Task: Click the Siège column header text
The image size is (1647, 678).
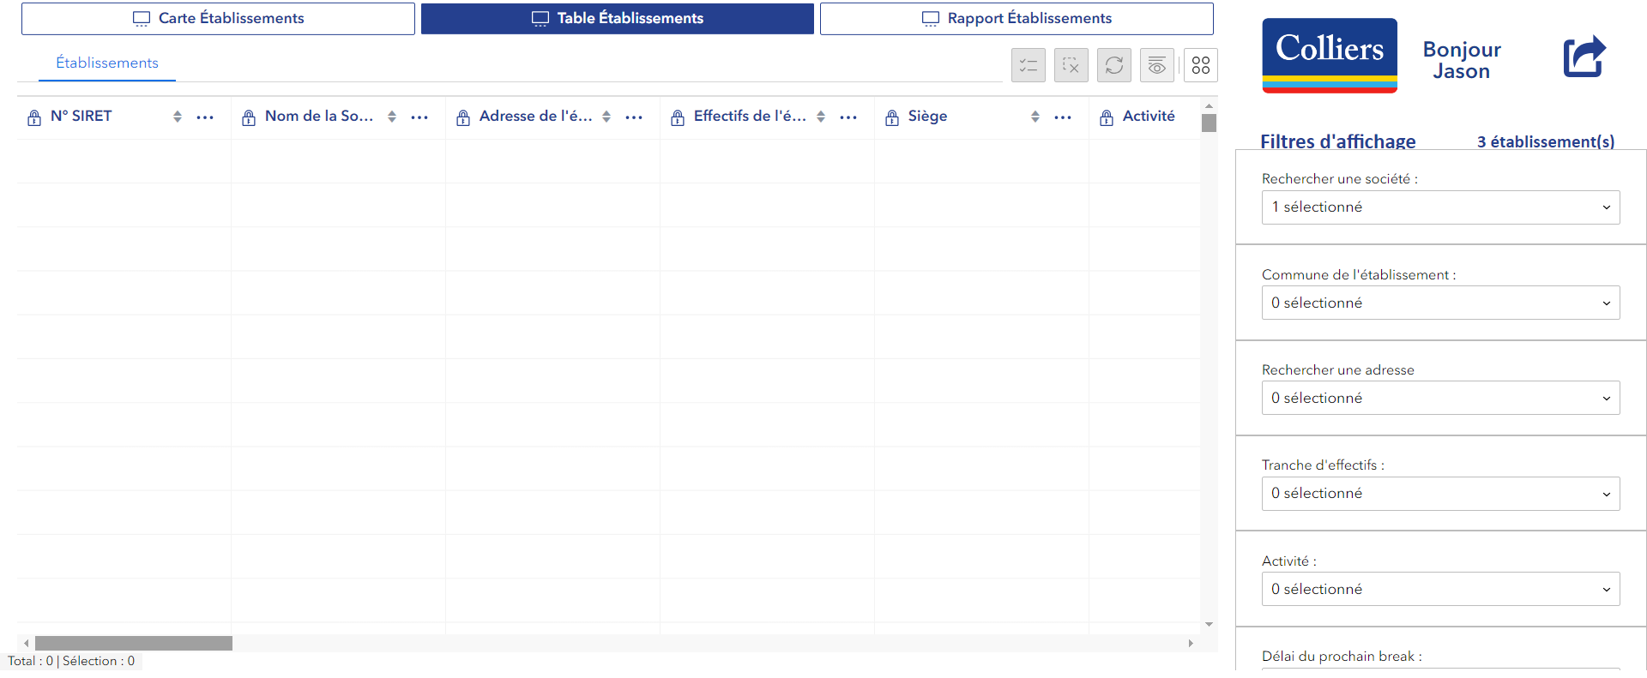Action: coord(927,116)
